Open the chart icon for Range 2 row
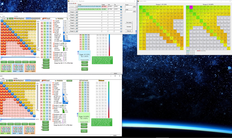Screen dimensions: 232x138 121,9
